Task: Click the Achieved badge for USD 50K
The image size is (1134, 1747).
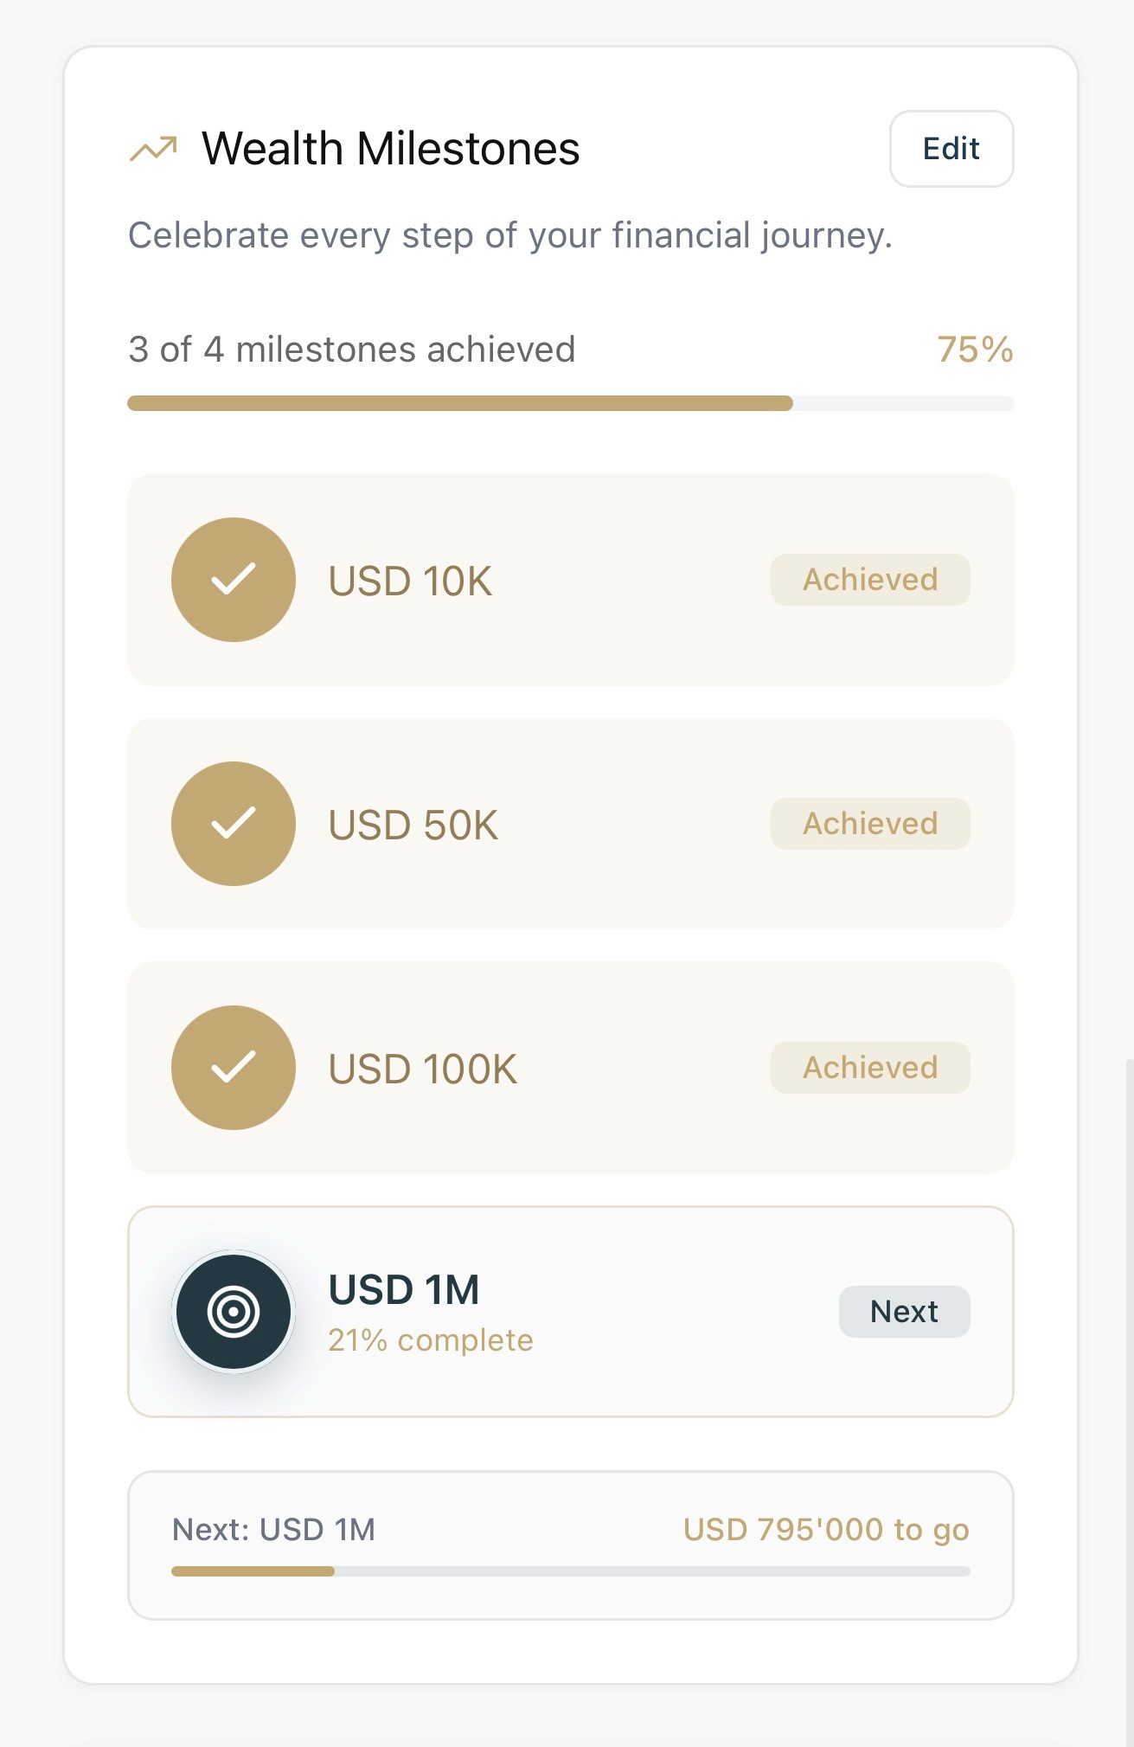Action: click(870, 824)
